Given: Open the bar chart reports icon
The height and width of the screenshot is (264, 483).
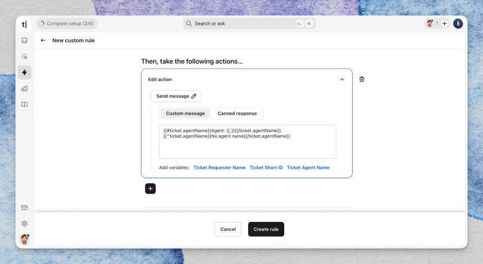Looking at the screenshot, I should pos(24,88).
